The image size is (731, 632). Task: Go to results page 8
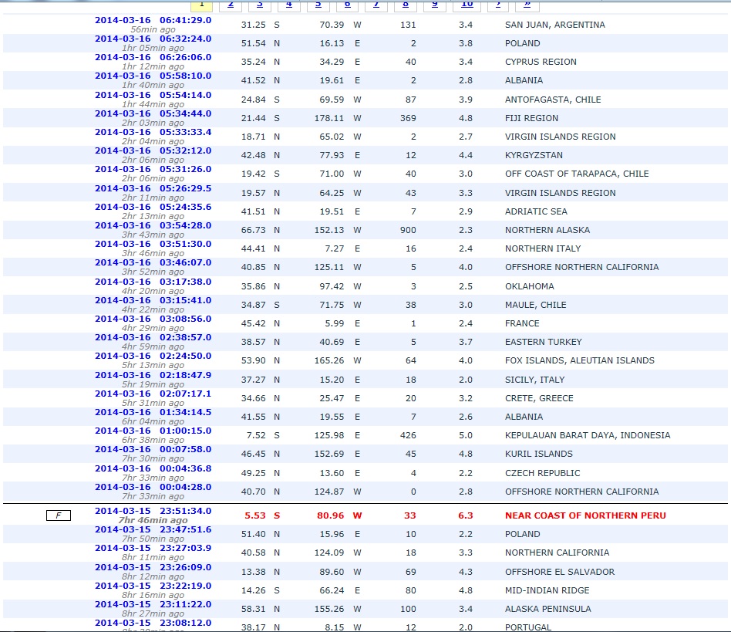tap(405, 5)
